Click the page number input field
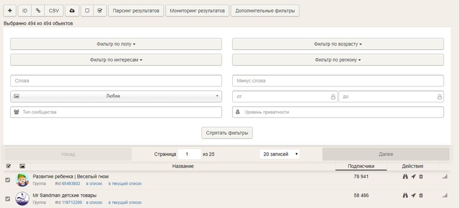The width and height of the screenshot is (459, 208). pos(189,154)
